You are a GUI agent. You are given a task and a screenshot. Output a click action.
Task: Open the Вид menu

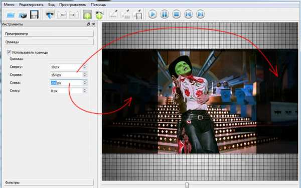[x=51, y=5]
